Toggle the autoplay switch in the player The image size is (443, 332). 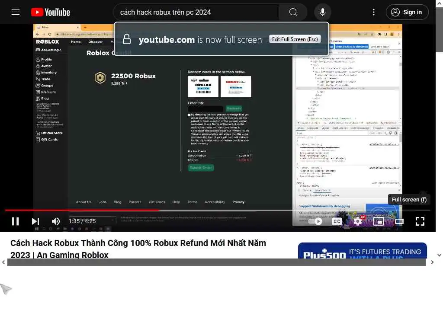click(316, 221)
